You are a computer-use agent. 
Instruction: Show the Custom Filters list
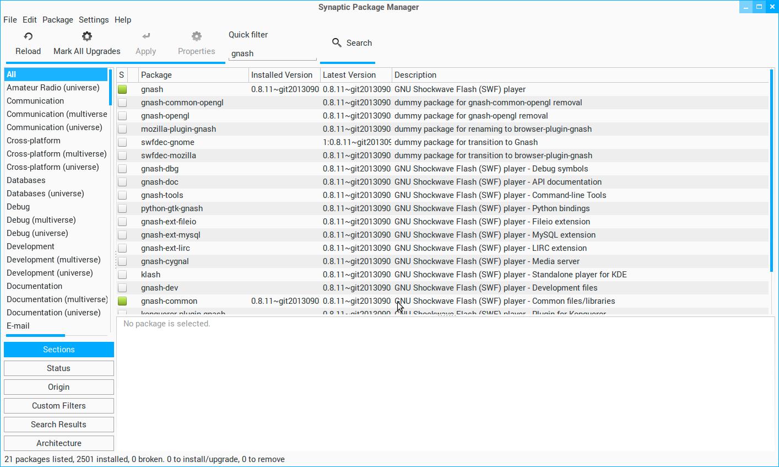(59, 406)
